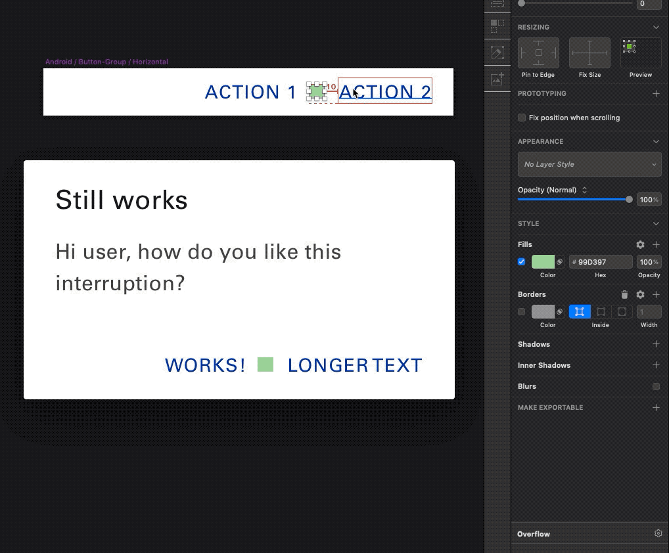
Task: Collapse the Resizing section
Action: 655,28
